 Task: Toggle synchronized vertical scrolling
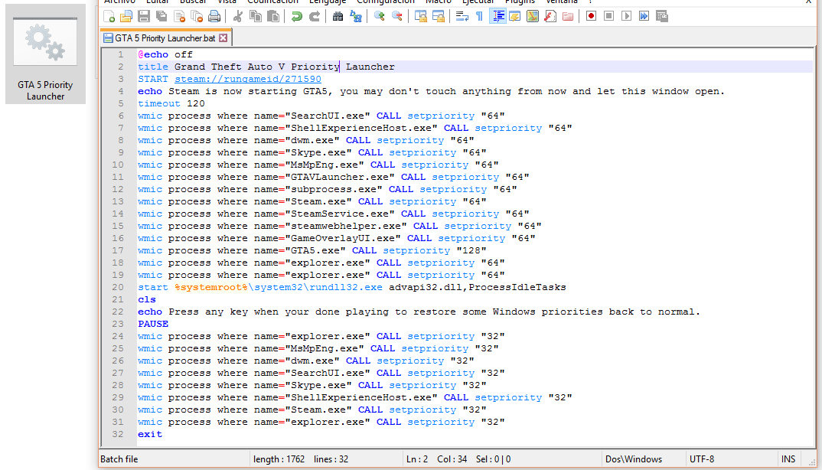click(420, 16)
